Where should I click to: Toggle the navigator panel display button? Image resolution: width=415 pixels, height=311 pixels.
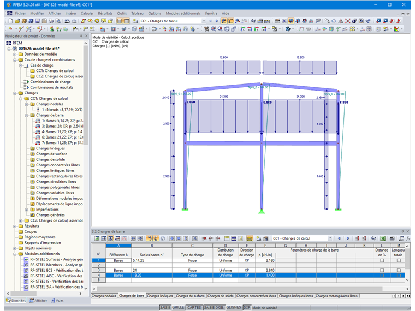coord(120,21)
